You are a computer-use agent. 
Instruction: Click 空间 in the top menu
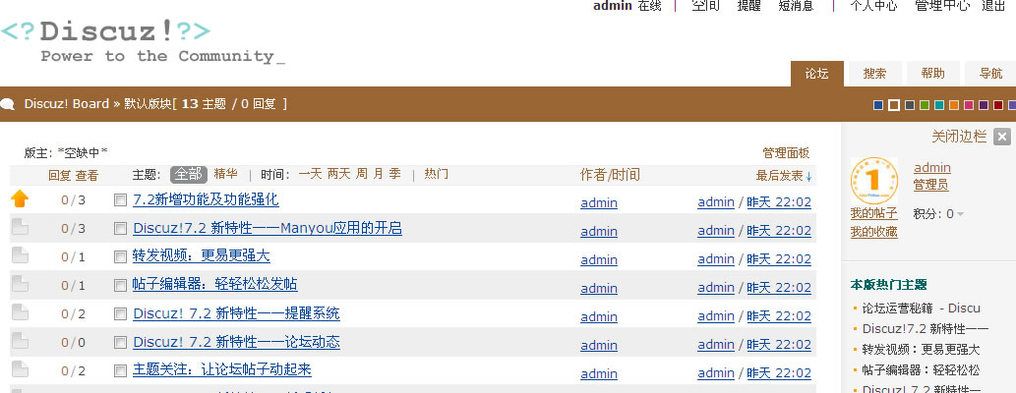click(705, 6)
